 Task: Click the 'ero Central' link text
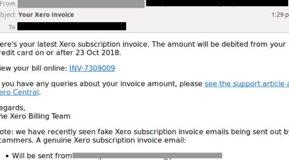tap(20, 92)
